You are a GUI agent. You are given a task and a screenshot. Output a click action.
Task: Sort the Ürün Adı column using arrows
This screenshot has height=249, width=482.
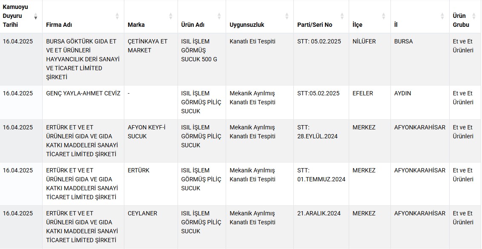pos(219,16)
